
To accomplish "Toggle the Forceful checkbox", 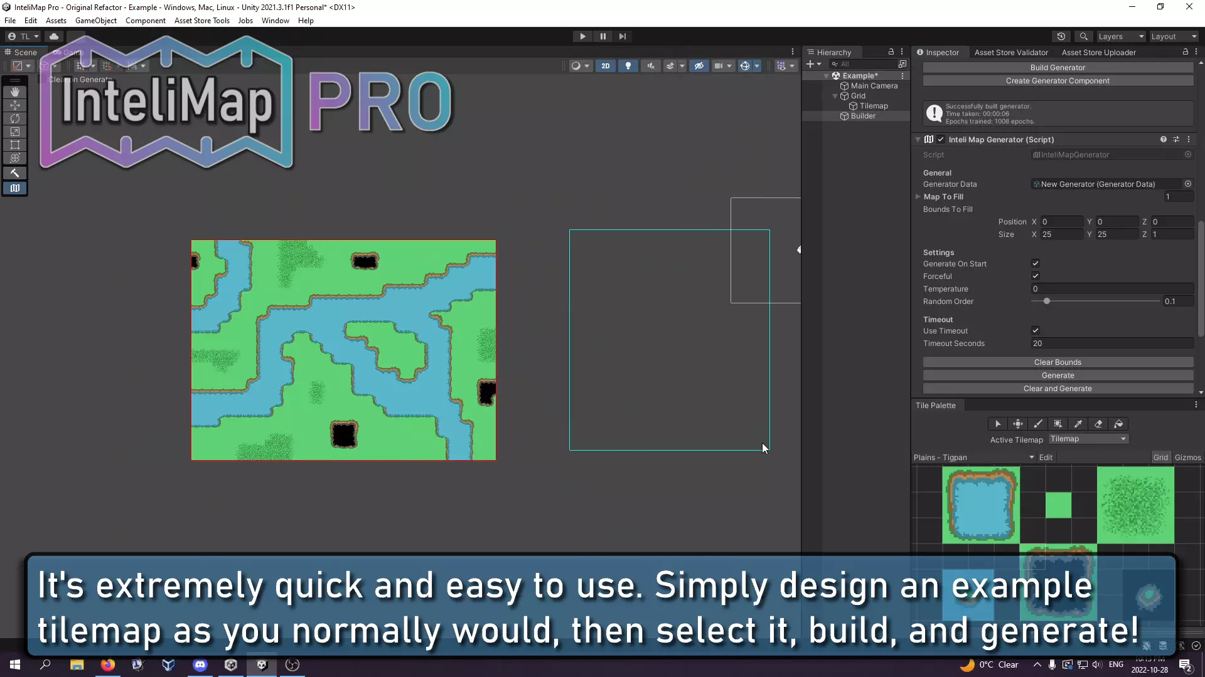I will click(x=1036, y=276).
